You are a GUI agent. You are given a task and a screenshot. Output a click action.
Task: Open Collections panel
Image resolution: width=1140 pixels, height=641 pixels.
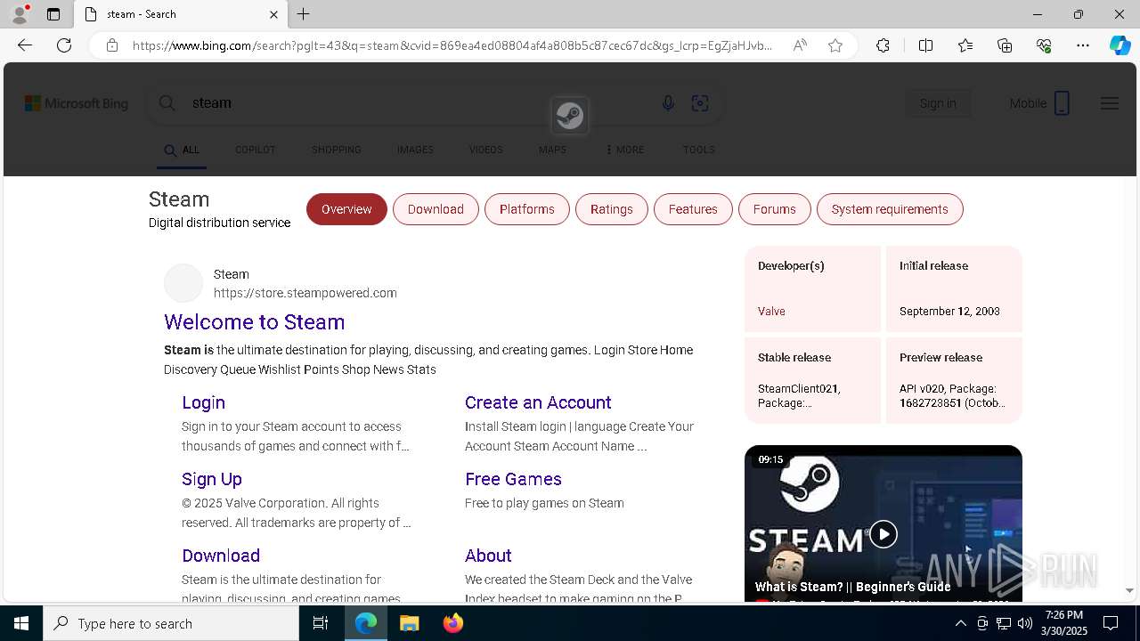pyautogui.click(x=1005, y=45)
